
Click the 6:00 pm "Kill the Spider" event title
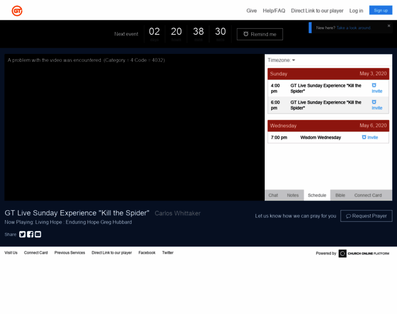tap(325, 105)
